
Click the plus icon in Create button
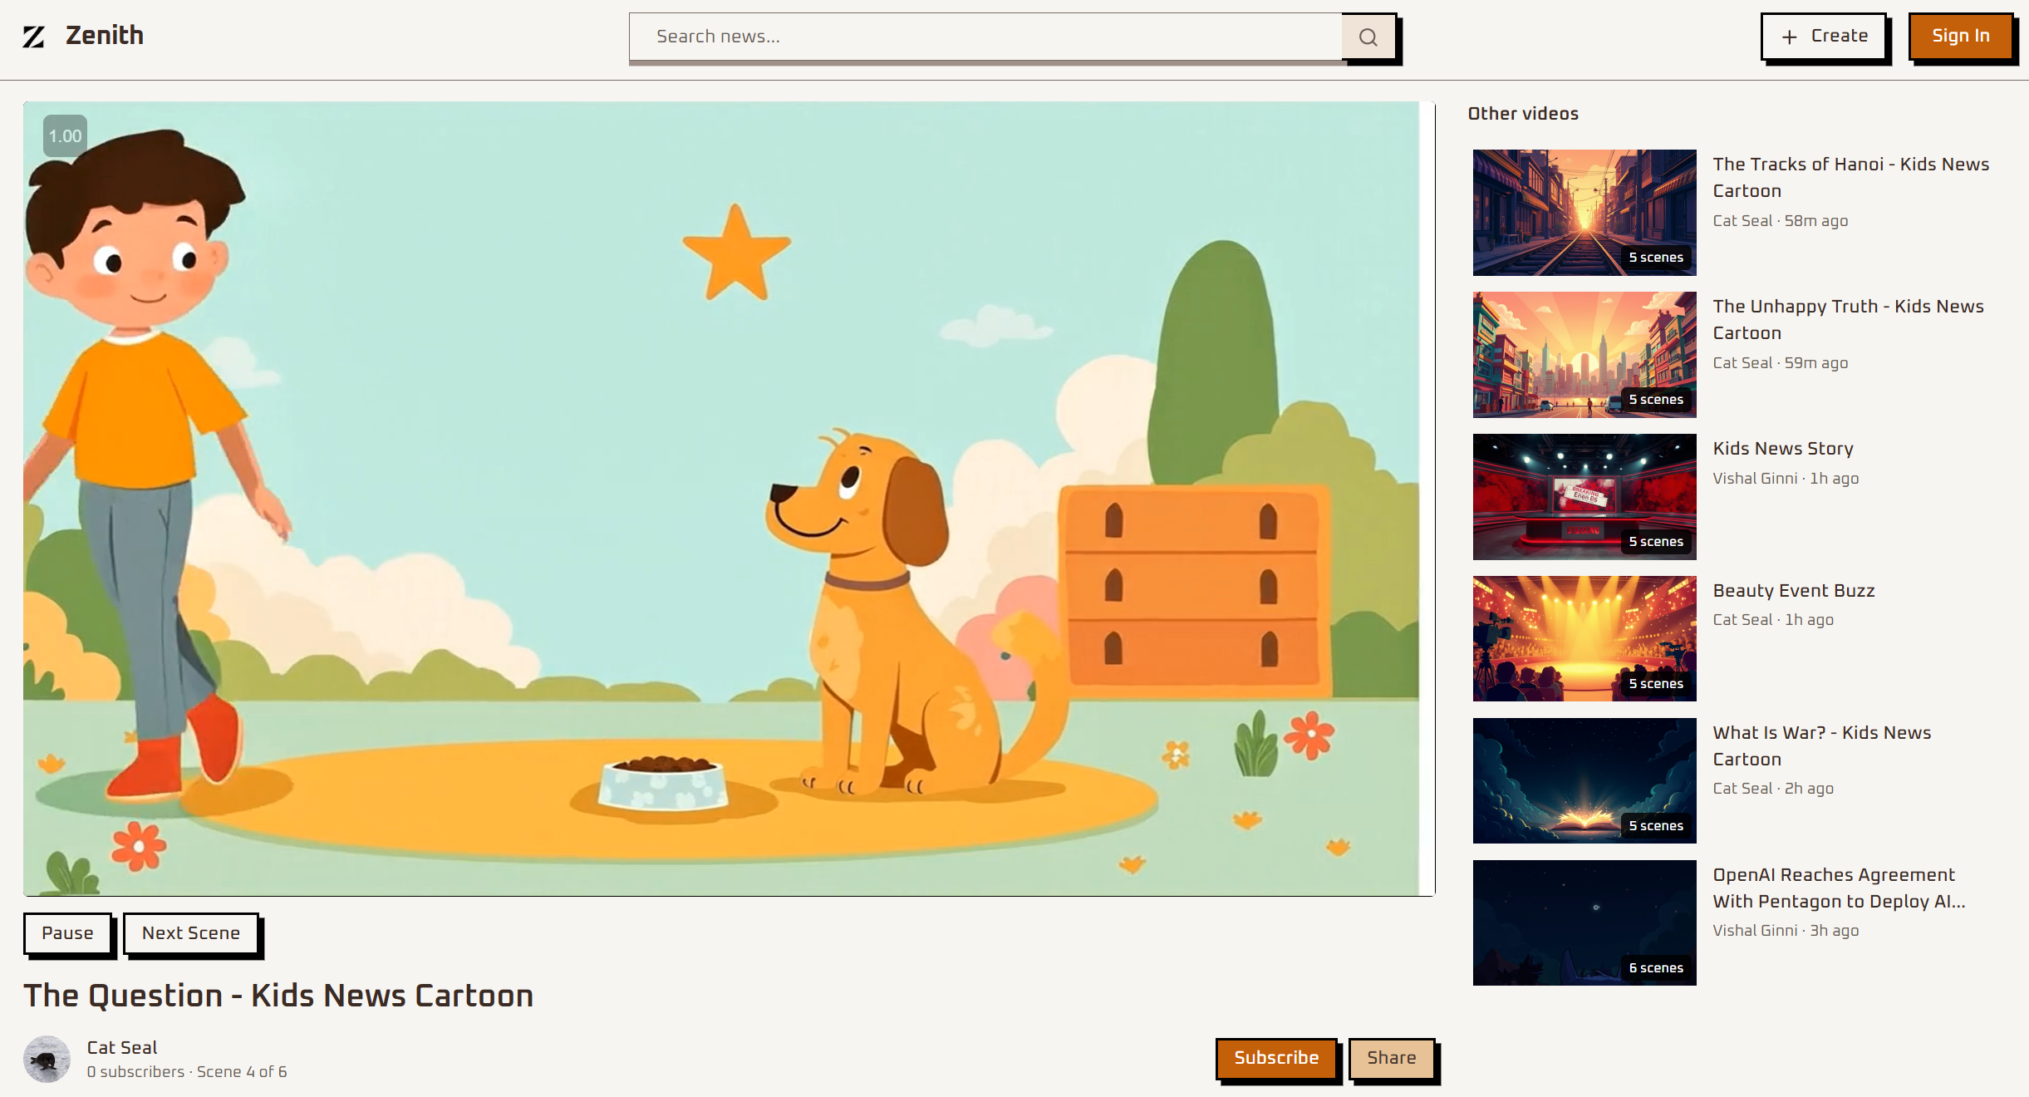pos(1789,37)
